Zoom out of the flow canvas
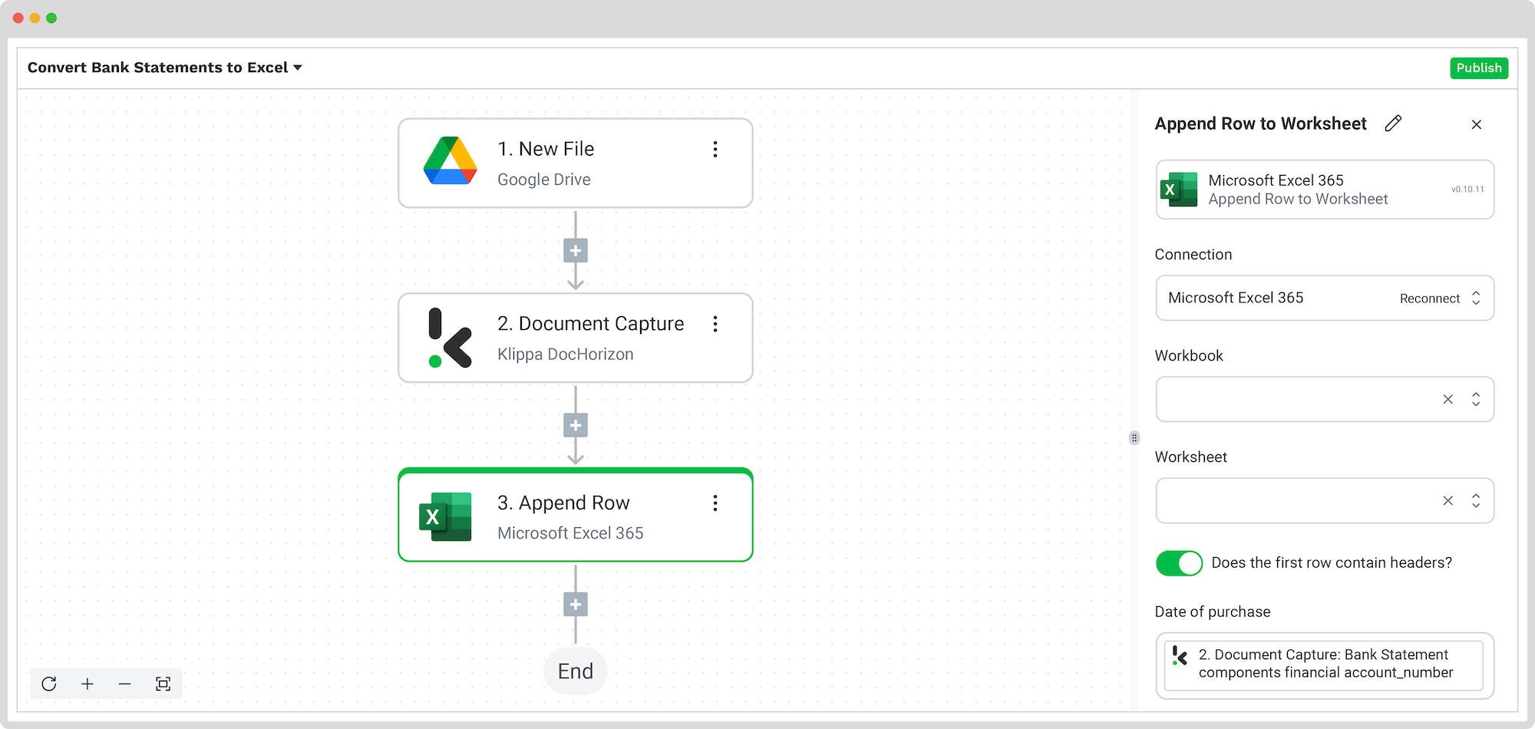This screenshot has height=729, width=1535. (125, 684)
